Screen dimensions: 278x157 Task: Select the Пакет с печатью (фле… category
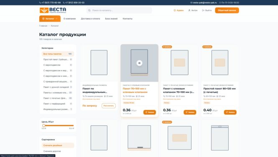click(x=58, y=98)
